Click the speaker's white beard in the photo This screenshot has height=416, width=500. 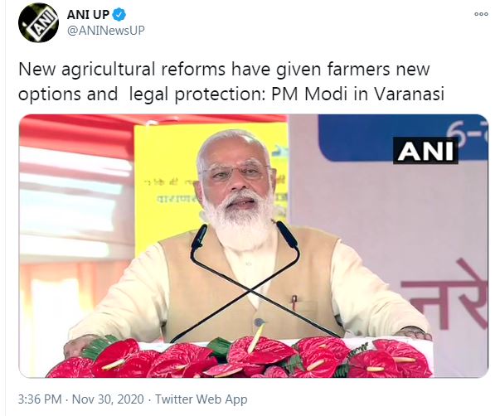(239, 219)
